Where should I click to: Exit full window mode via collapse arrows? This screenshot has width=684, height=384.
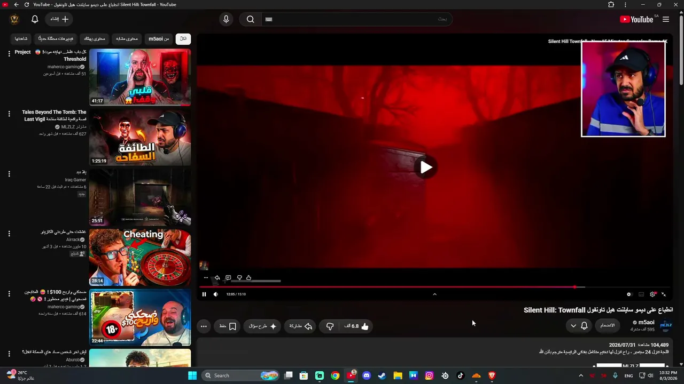click(x=664, y=294)
